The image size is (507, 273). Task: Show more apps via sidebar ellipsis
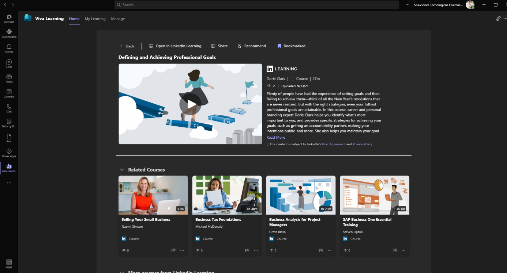click(9, 183)
